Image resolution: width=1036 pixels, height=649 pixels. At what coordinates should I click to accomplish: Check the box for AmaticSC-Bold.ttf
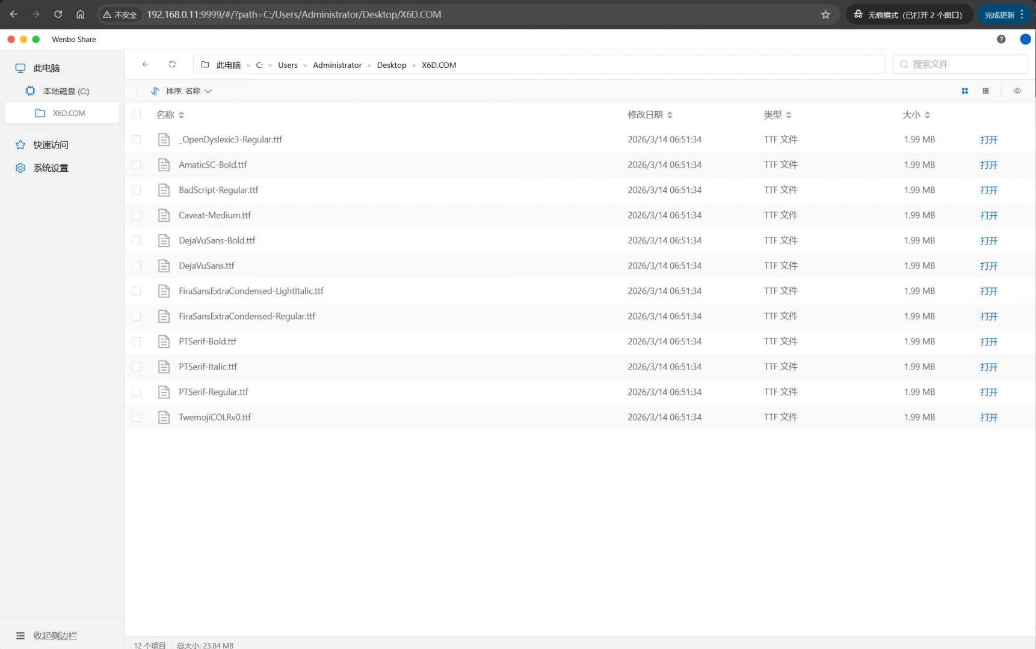click(x=137, y=165)
